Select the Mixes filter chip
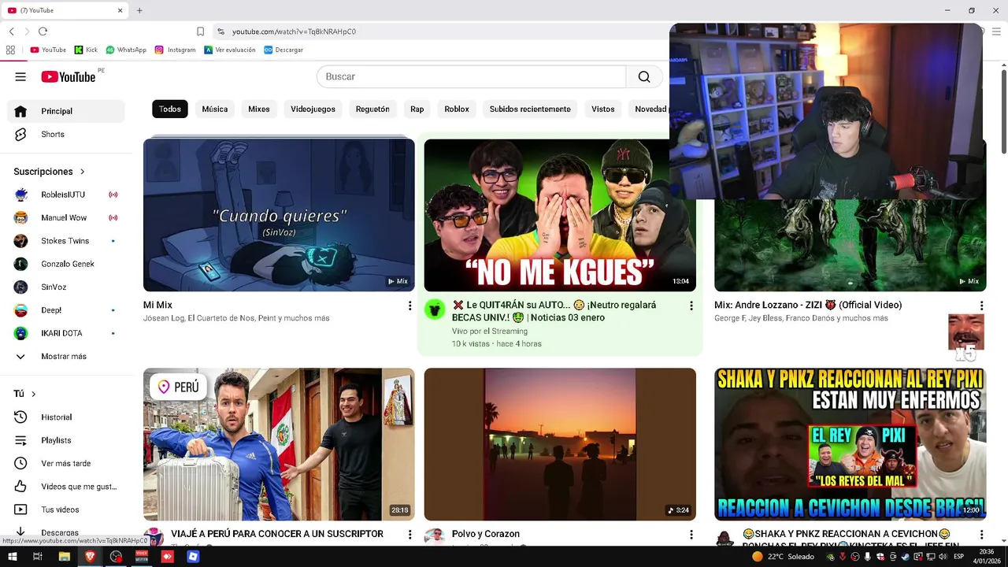 (259, 109)
